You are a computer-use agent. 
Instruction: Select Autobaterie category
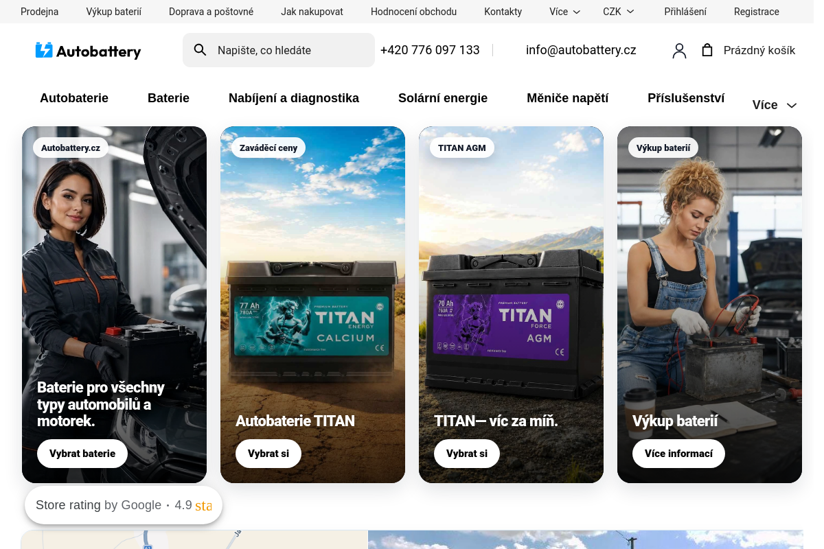[74, 98]
